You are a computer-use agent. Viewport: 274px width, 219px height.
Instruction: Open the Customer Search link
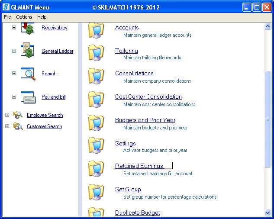pos(45,126)
